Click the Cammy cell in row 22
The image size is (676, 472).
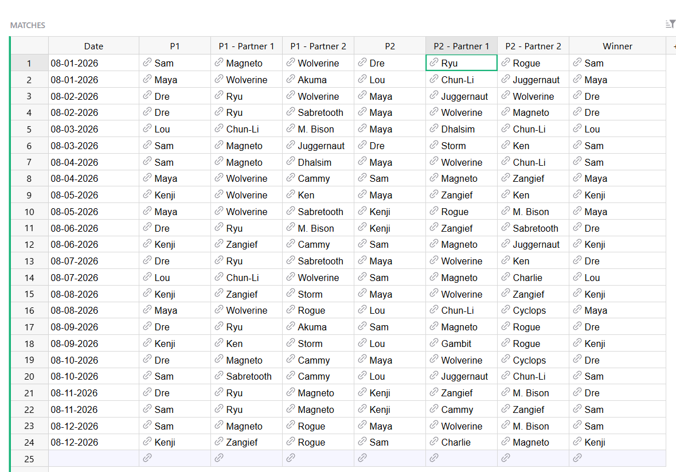coord(462,409)
